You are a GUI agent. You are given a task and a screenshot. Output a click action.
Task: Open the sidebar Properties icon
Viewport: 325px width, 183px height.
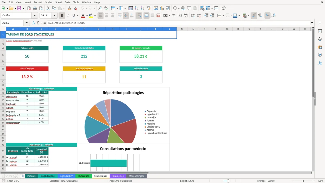(320, 31)
